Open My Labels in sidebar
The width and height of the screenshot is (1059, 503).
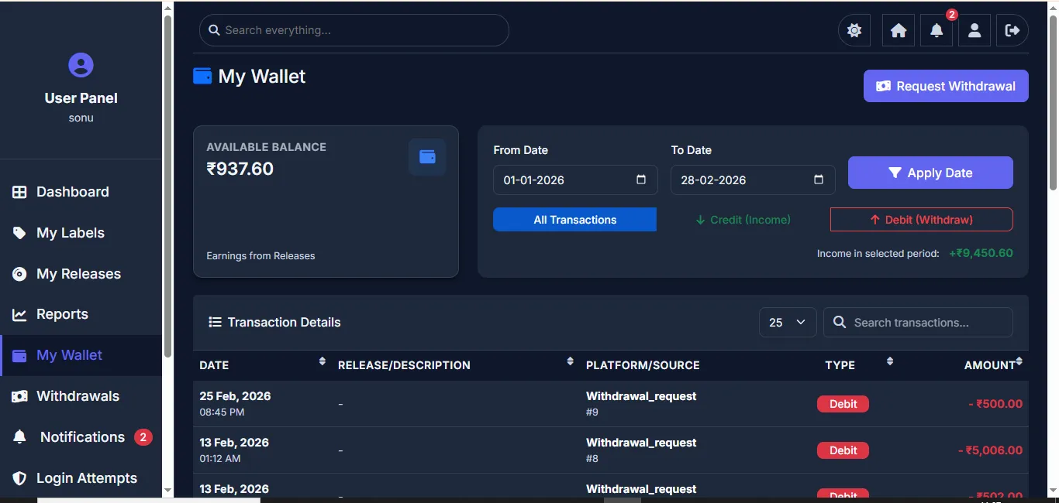point(81,233)
